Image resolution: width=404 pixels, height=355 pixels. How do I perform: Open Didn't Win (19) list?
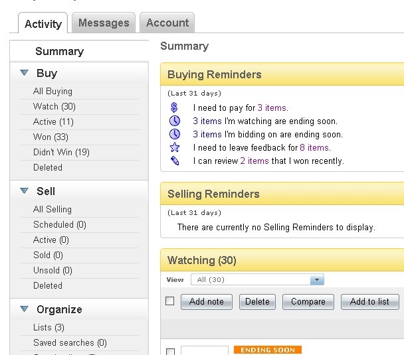coord(61,153)
